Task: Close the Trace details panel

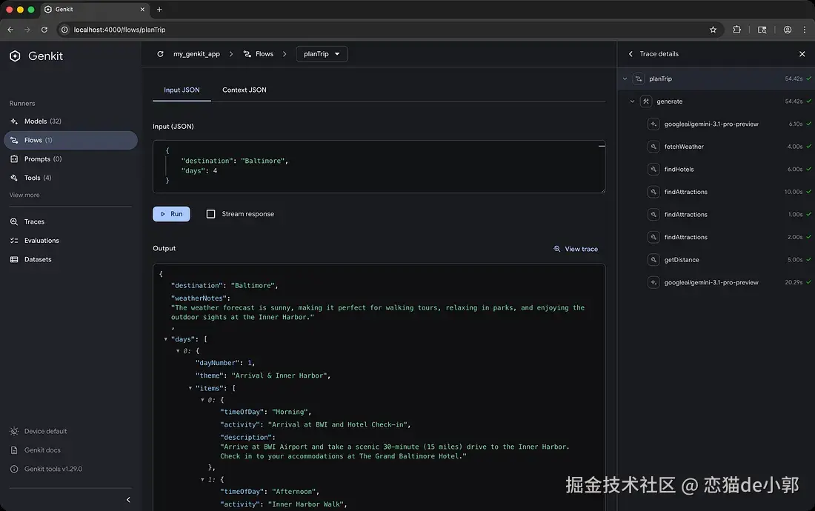Action: (802, 54)
